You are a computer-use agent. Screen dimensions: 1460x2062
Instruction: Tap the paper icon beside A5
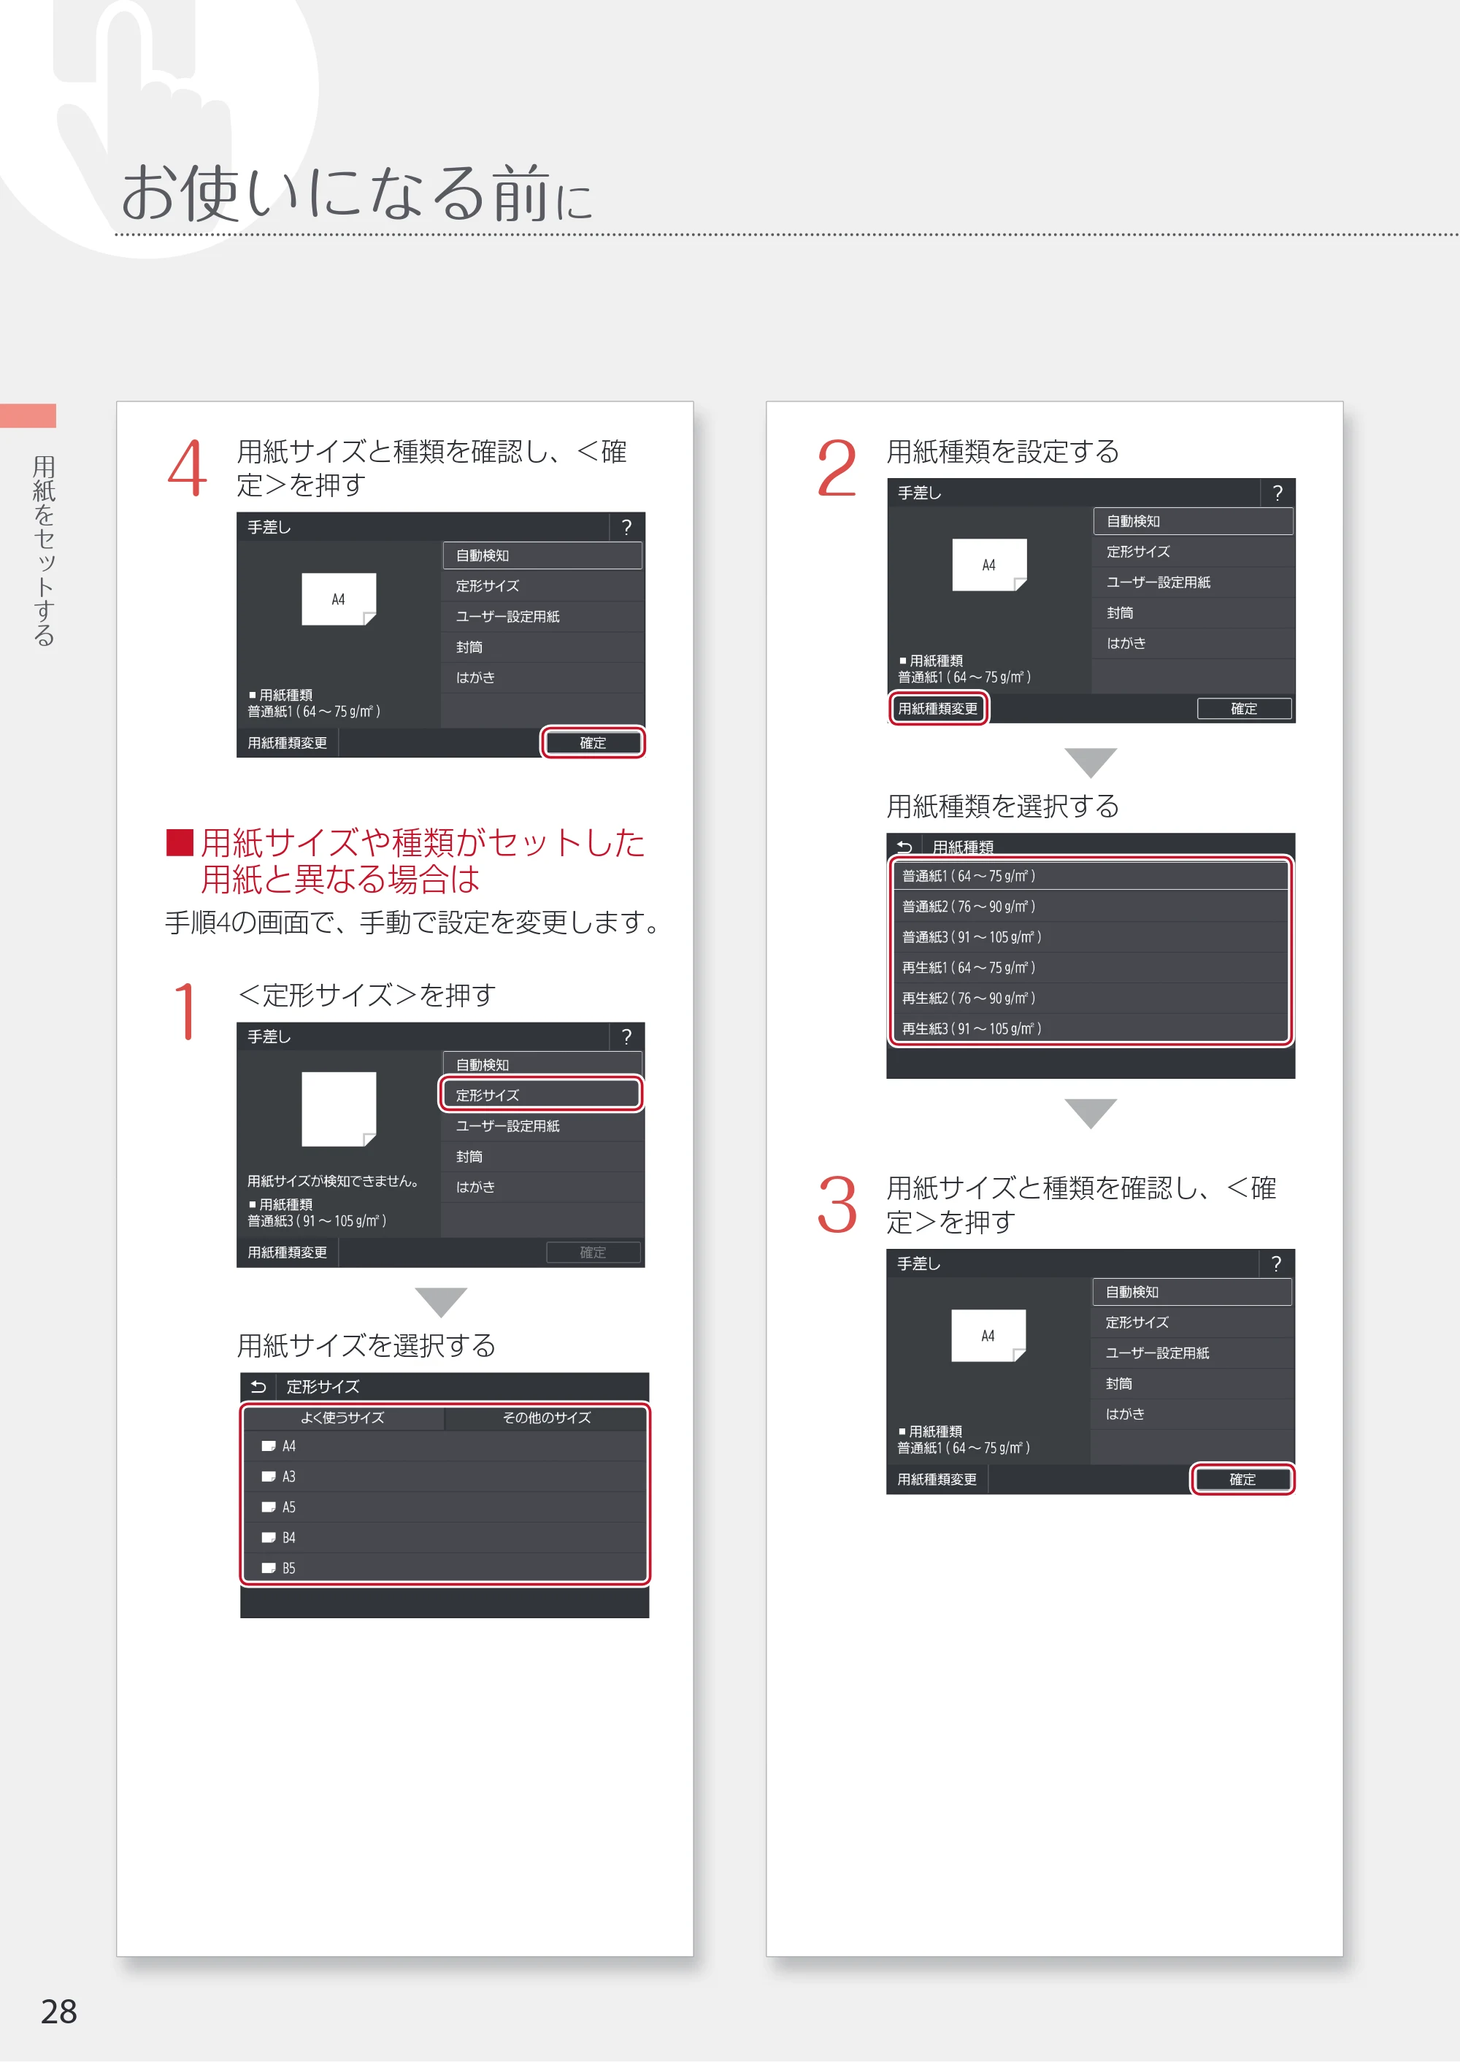click(268, 1507)
